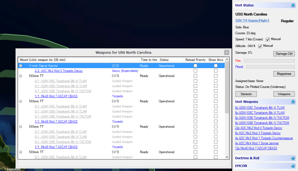Click the Show Arcs column header
298x171 pixels.
(x=216, y=60)
